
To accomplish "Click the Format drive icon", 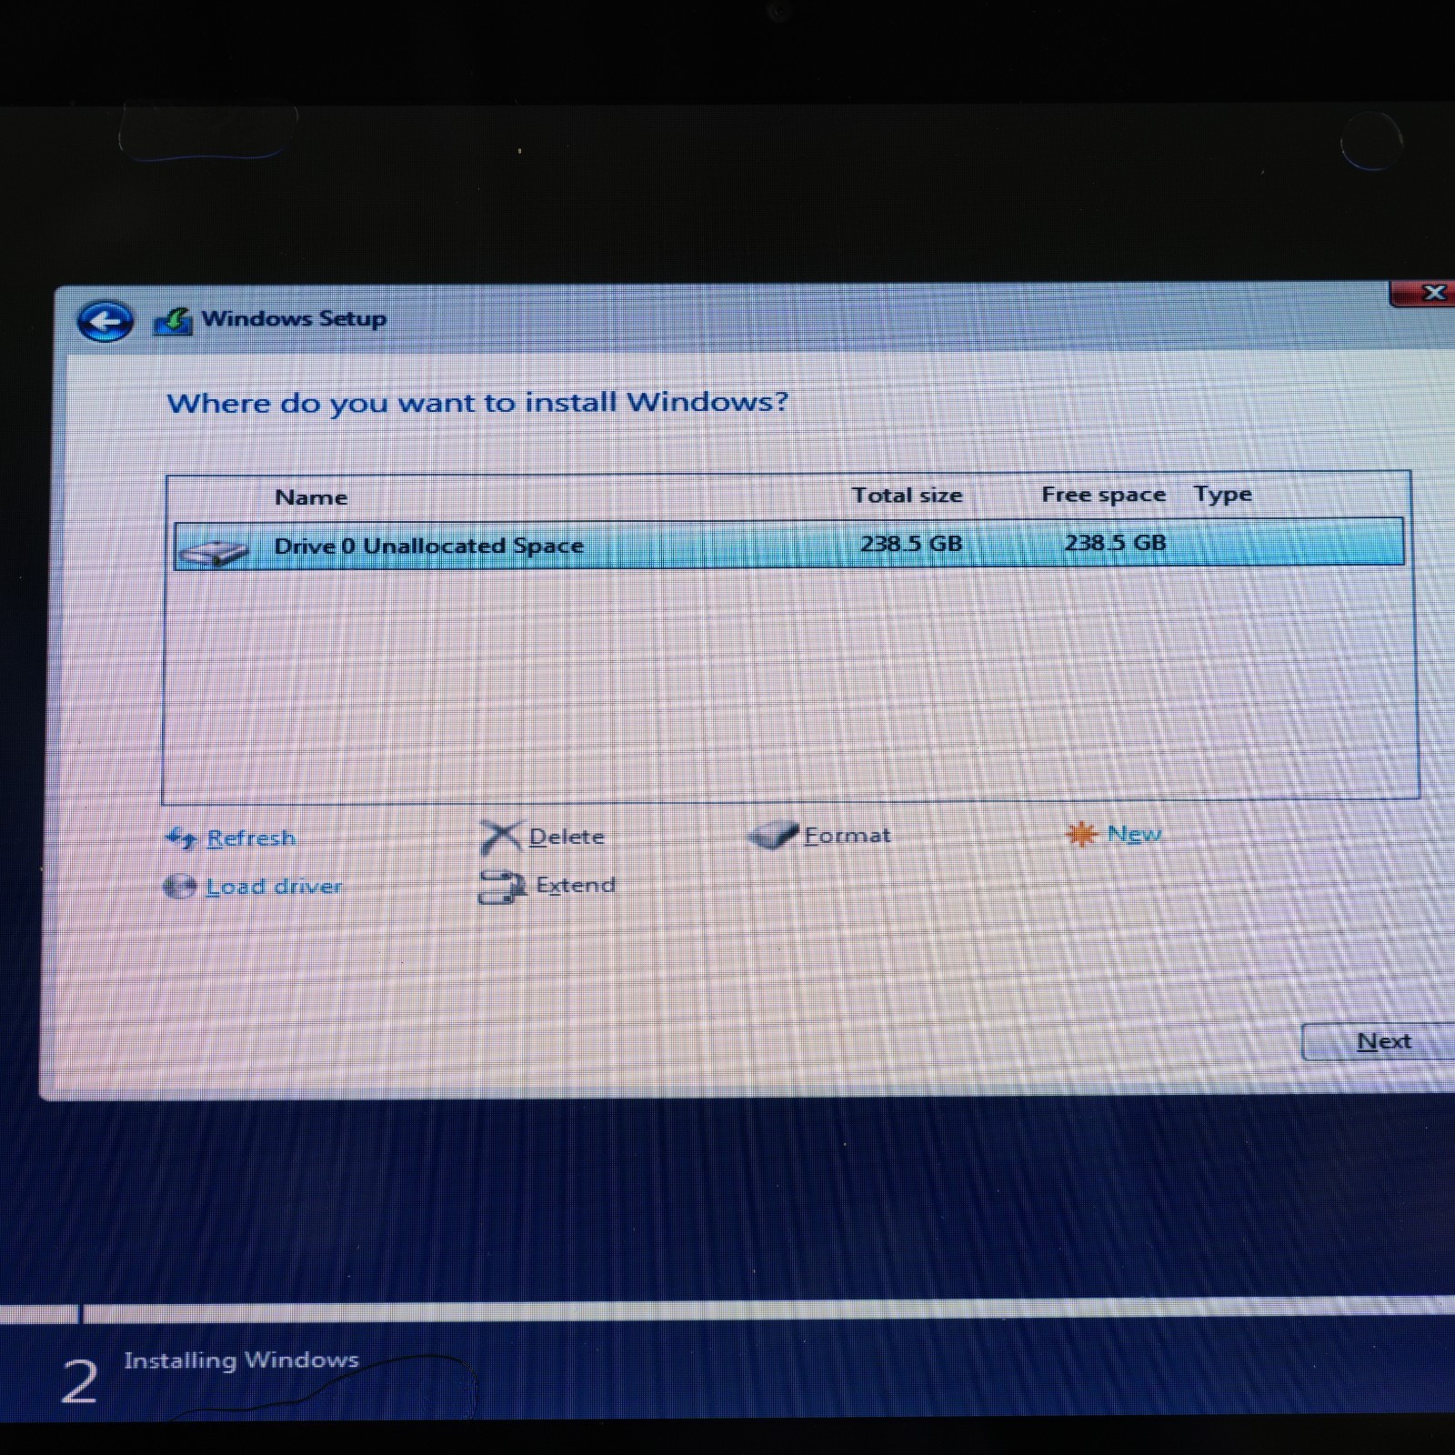I will pyautogui.click(x=772, y=836).
